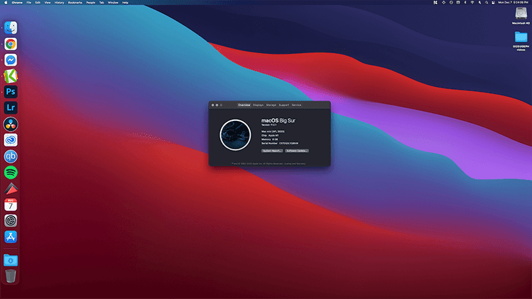Open Lightroom from the dock
Screen dimensions: 532x299
[x=11, y=108]
